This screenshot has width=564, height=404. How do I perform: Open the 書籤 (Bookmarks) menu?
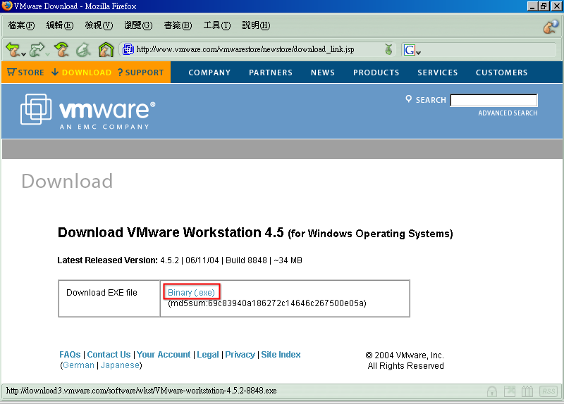178,25
